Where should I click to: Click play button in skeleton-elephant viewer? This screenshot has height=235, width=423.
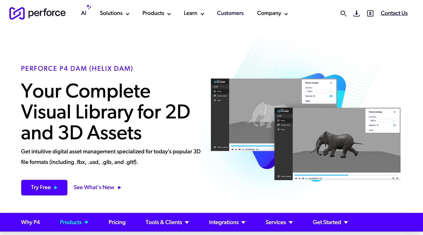tap(236, 149)
